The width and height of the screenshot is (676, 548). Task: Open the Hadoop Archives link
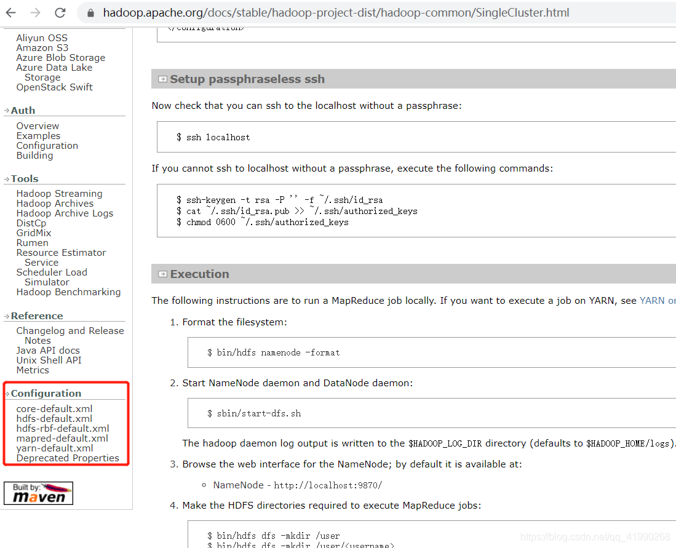[x=55, y=204]
